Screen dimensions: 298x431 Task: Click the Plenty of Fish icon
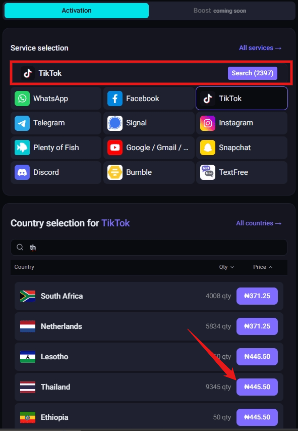coord(22,148)
